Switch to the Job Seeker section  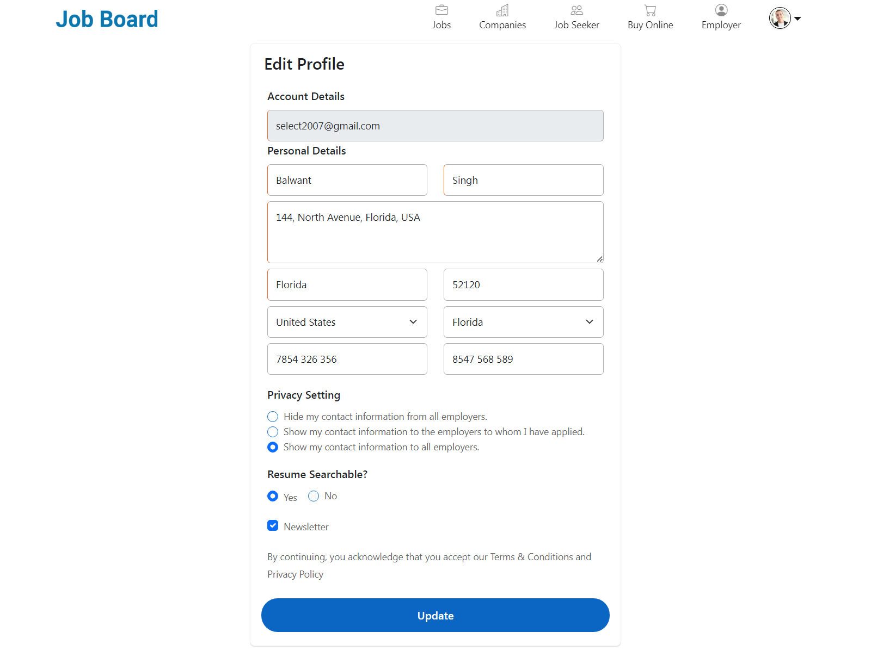point(576,24)
